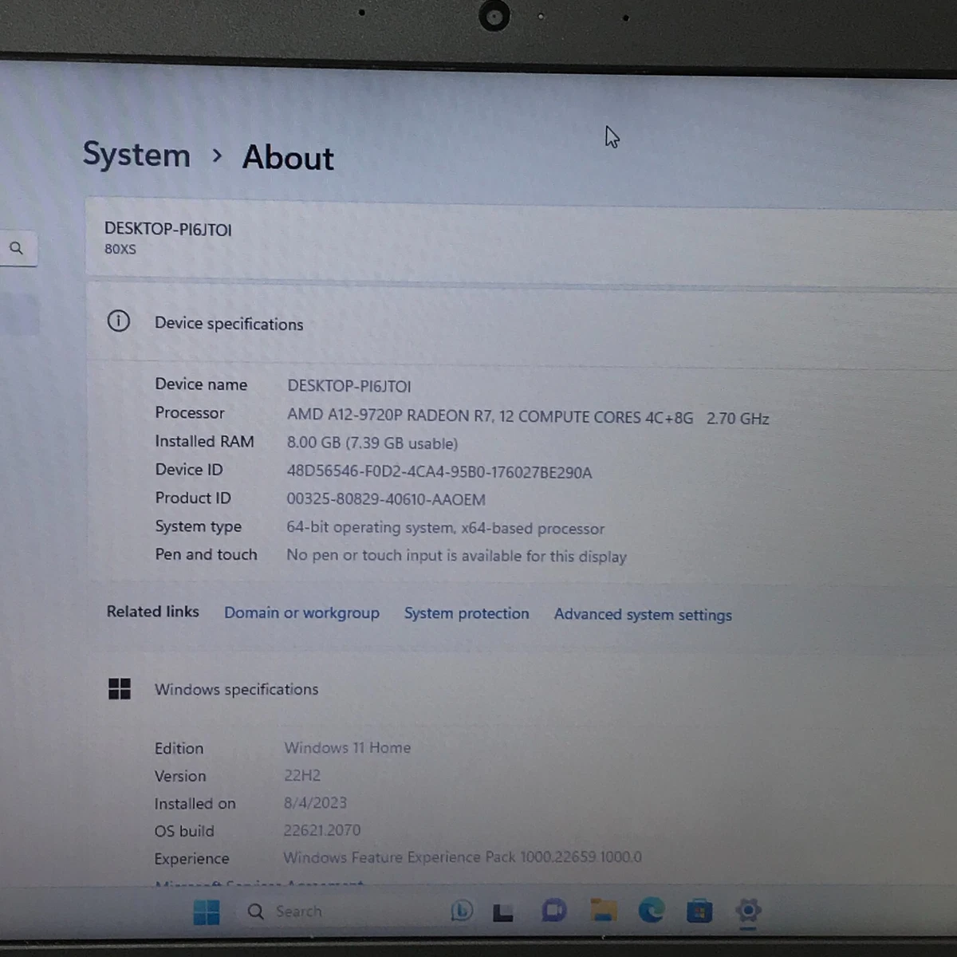Image resolution: width=957 pixels, height=957 pixels.
Task: Launch Microsoft Edge from the taskbar
Action: (x=652, y=910)
